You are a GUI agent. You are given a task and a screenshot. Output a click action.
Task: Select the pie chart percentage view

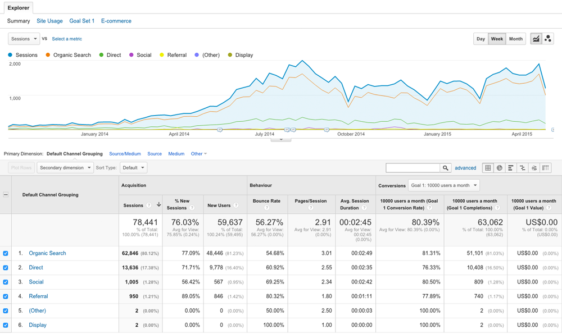coord(500,168)
